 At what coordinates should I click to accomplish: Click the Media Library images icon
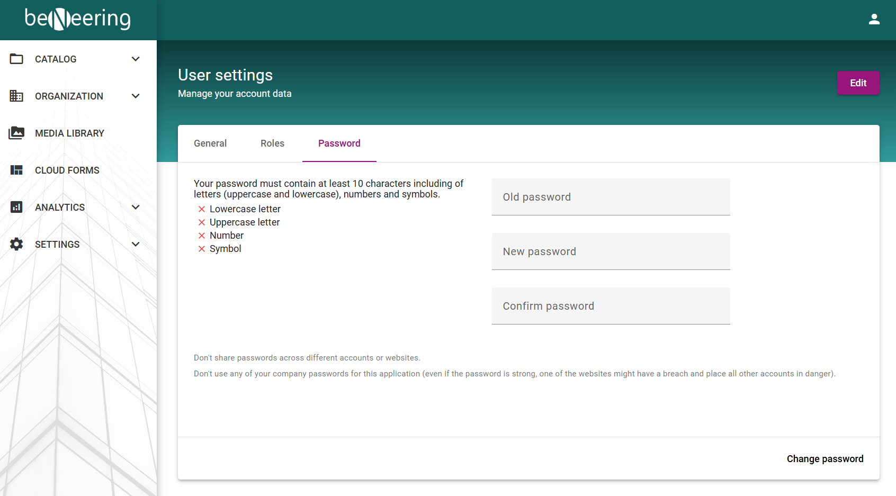16,133
